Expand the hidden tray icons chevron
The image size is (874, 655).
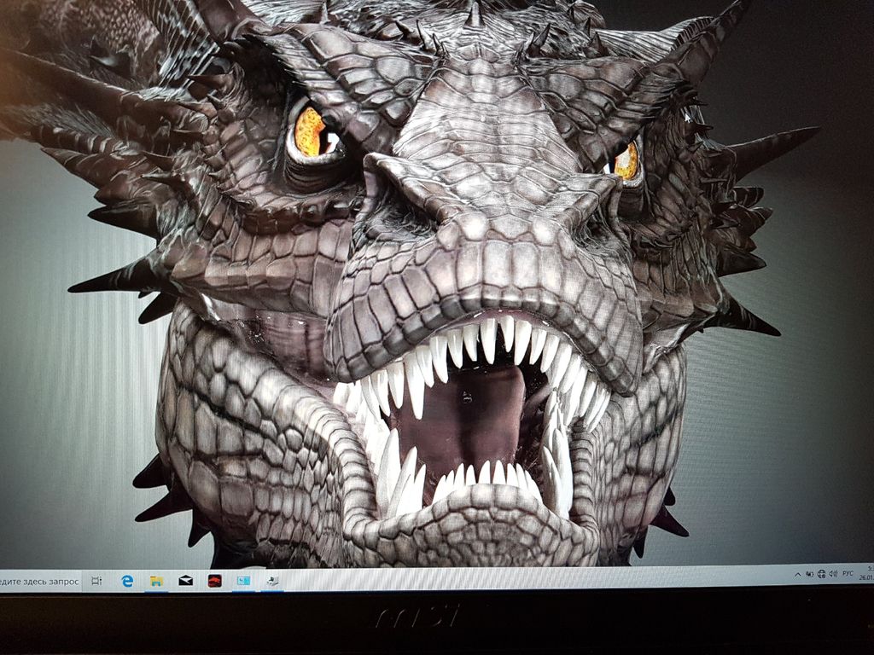coord(797,574)
